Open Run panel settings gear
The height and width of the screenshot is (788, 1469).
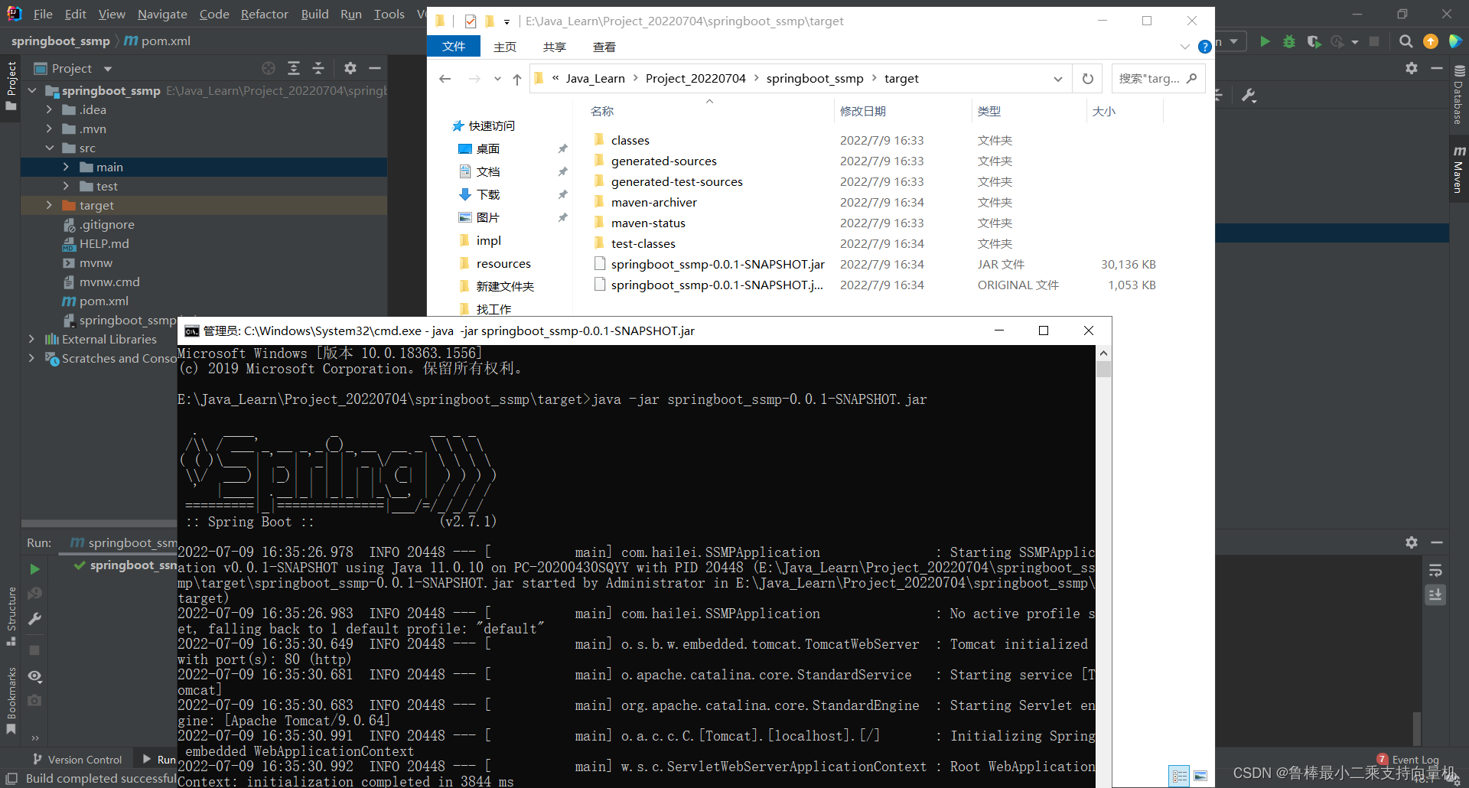(x=1412, y=542)
